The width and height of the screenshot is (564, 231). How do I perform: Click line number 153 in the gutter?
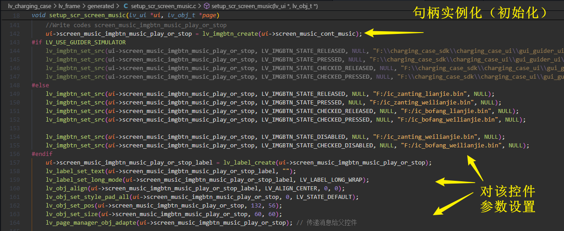(15, 128)
